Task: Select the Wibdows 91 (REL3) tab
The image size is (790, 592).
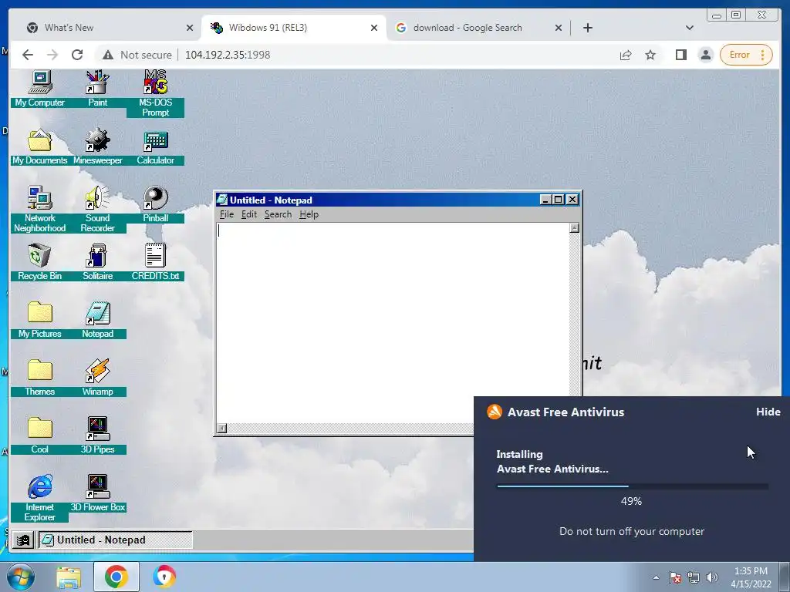Action: pos(294,28)
